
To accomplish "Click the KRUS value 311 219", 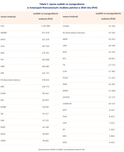I will click(46, 40).
